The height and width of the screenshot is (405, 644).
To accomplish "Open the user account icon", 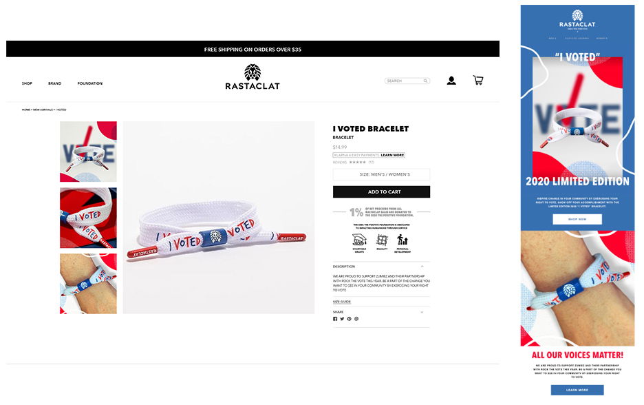I will [451, 81].
